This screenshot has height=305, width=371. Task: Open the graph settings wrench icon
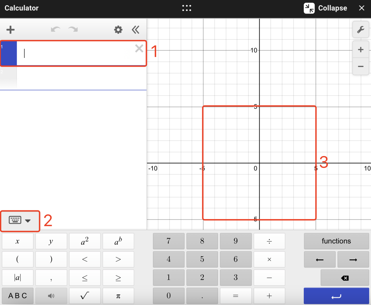point(360,30)
